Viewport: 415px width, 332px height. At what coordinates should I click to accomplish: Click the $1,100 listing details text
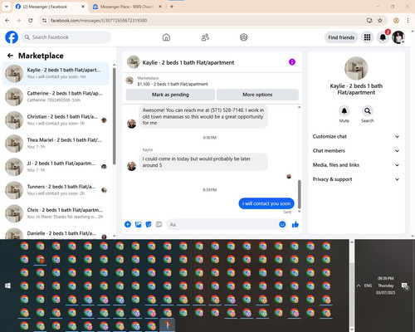(173, 84)
